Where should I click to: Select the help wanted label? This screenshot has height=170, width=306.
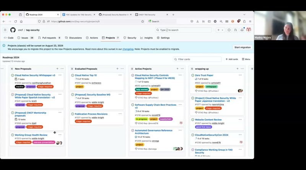(142, 89)
